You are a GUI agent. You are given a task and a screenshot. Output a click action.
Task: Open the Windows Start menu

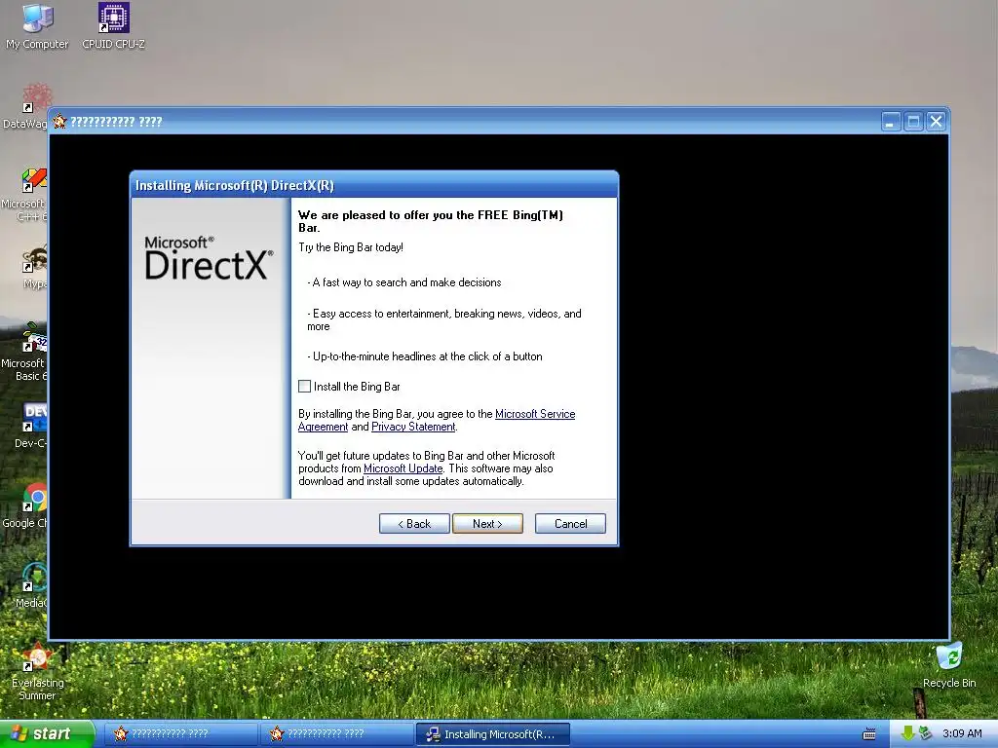(x=47, y=733)
